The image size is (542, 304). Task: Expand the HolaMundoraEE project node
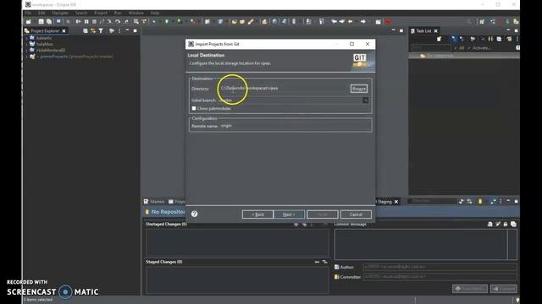(26, 51)
